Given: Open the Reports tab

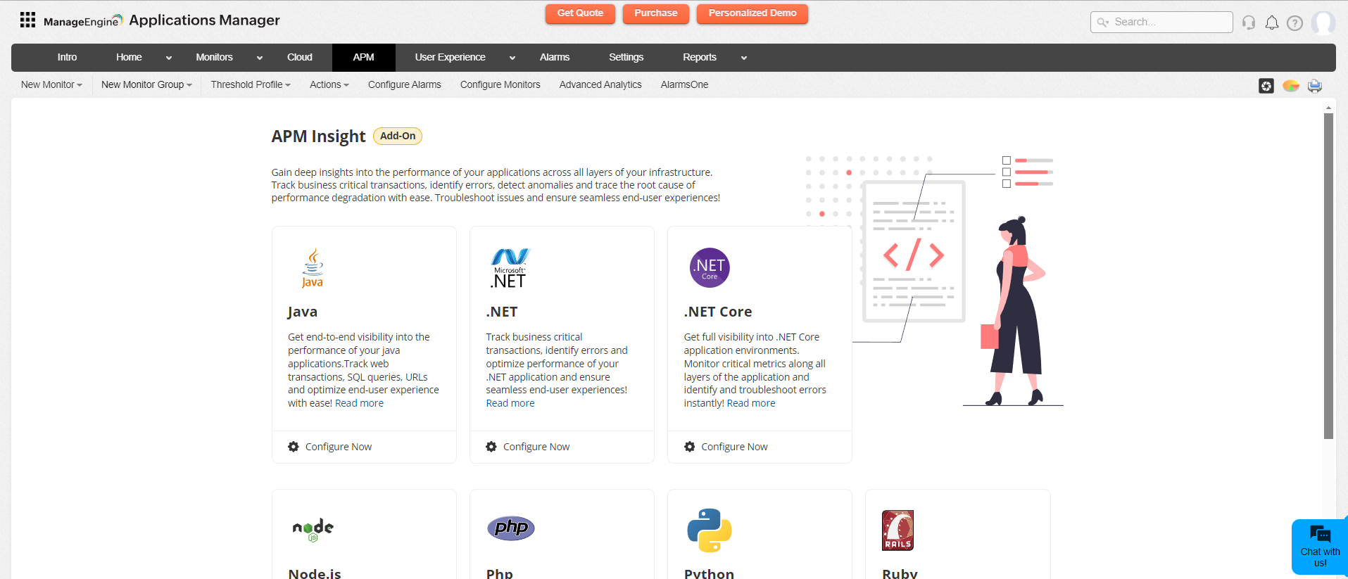Looking at the screenshot, I should point(700,58).
